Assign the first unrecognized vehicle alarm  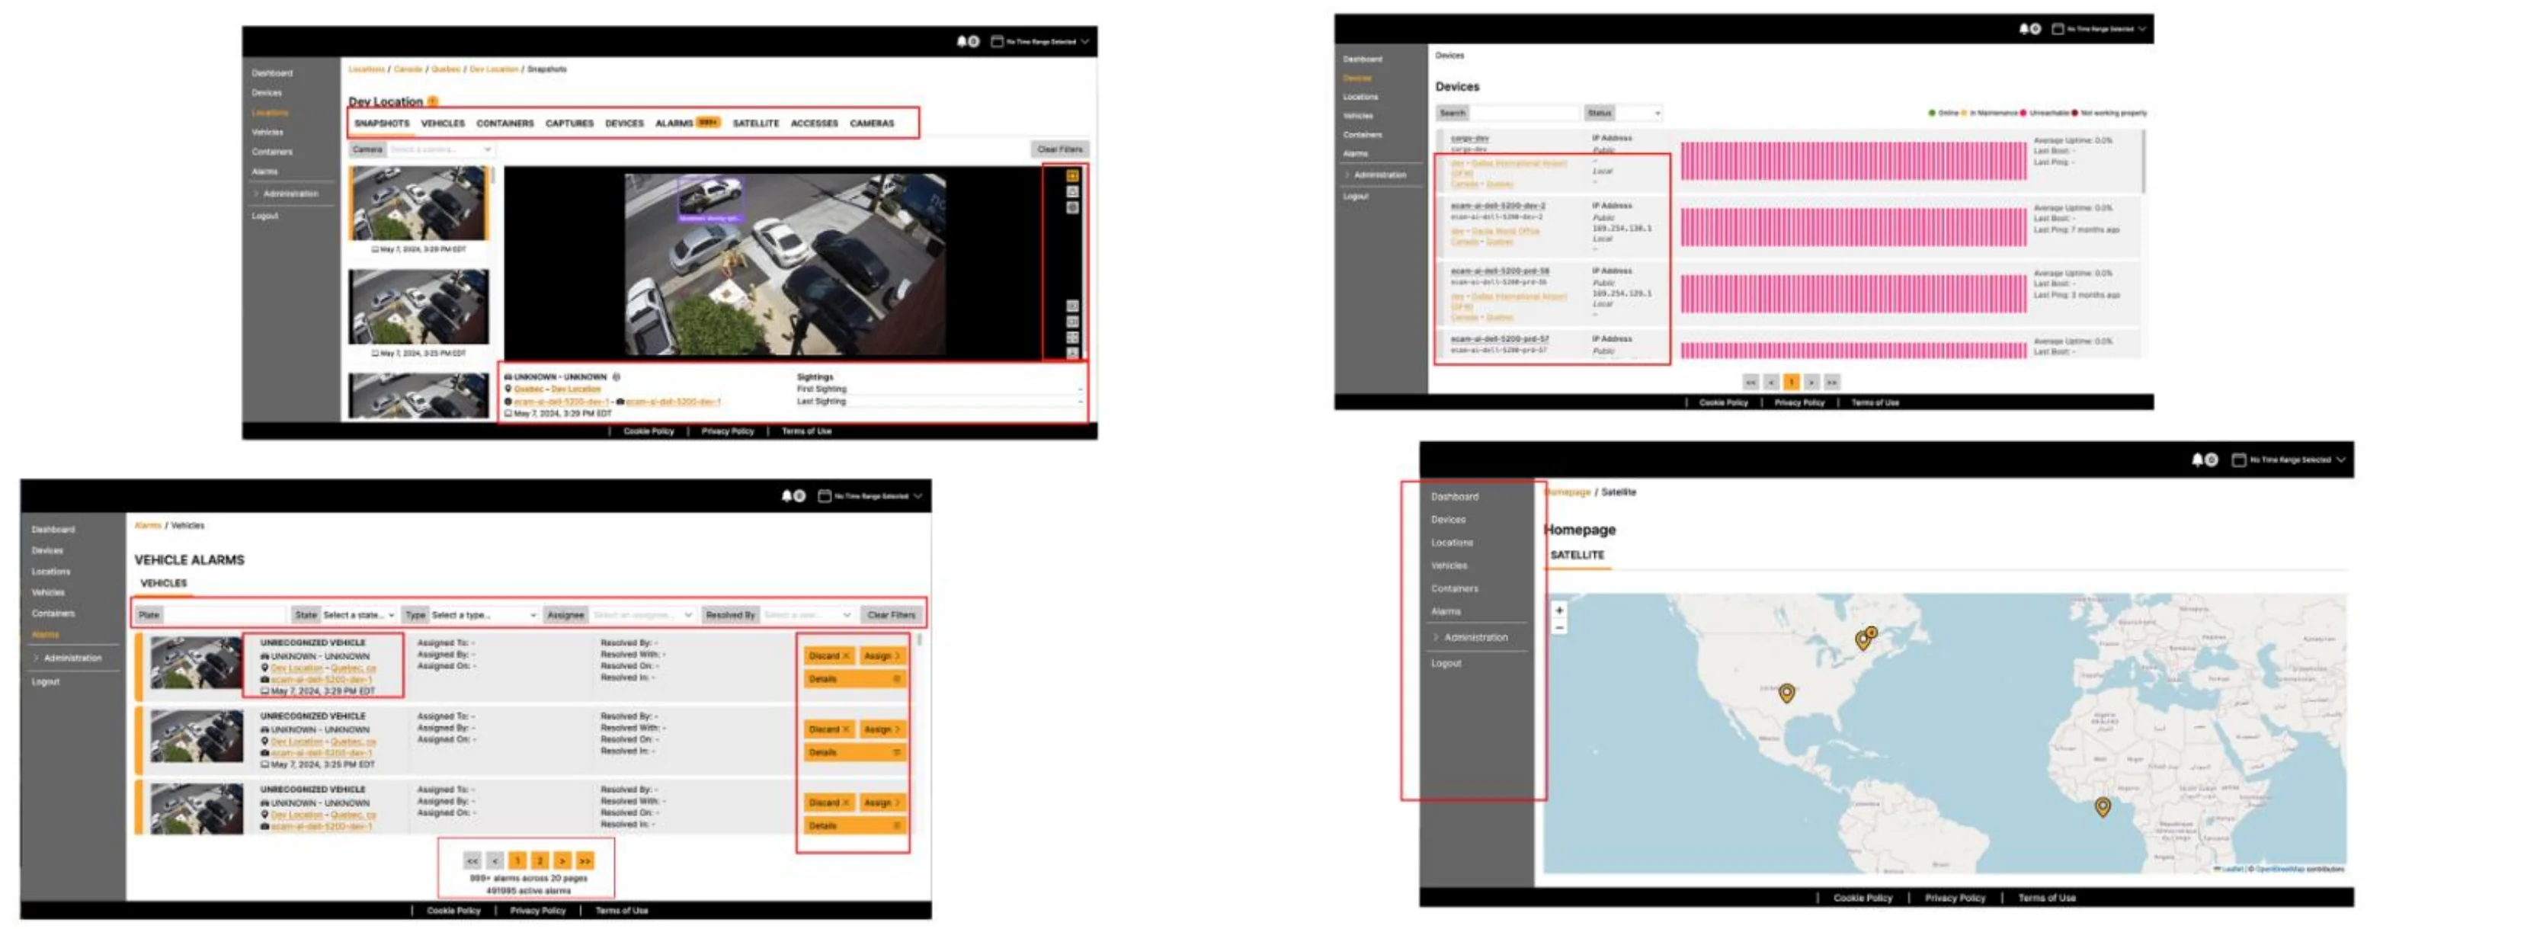click(882, 655)
